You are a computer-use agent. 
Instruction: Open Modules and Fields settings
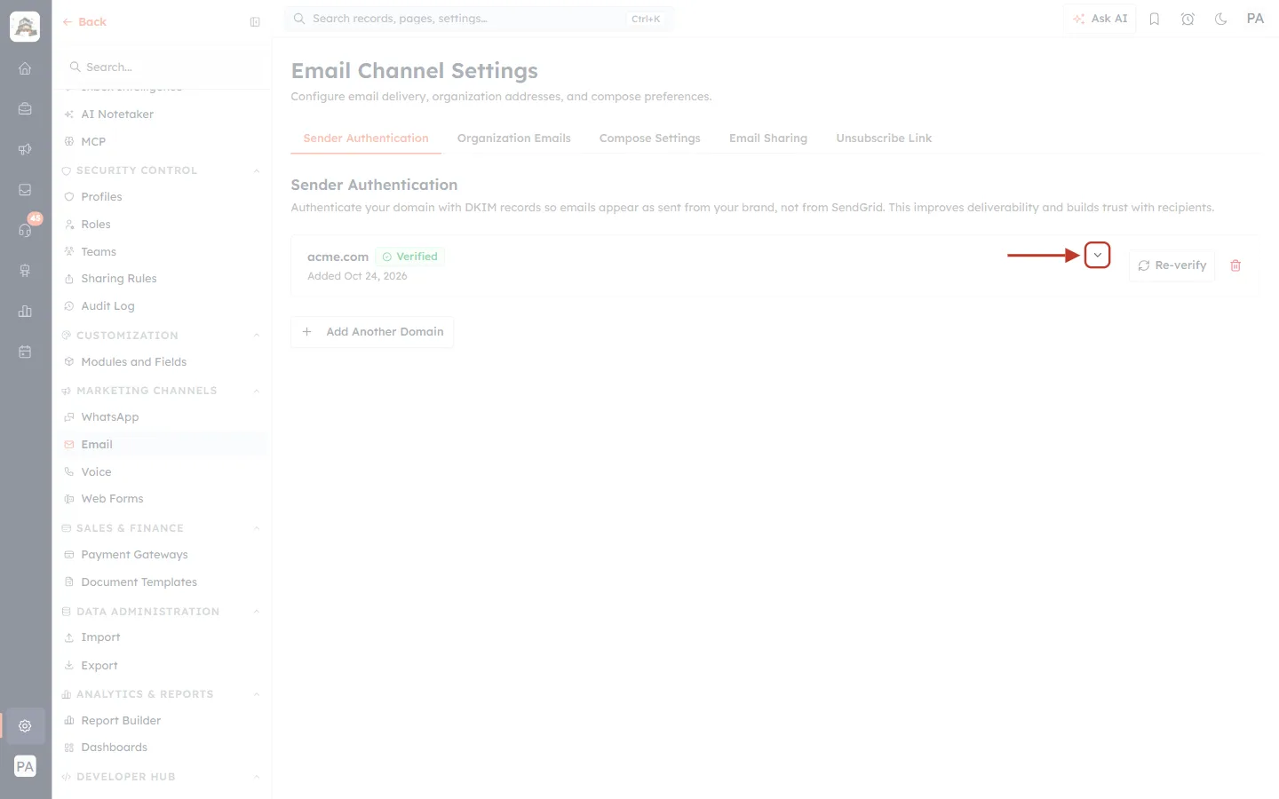click(133, 362)
